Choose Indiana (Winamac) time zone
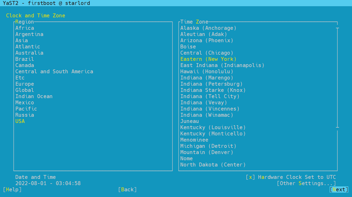 point(207,115)
